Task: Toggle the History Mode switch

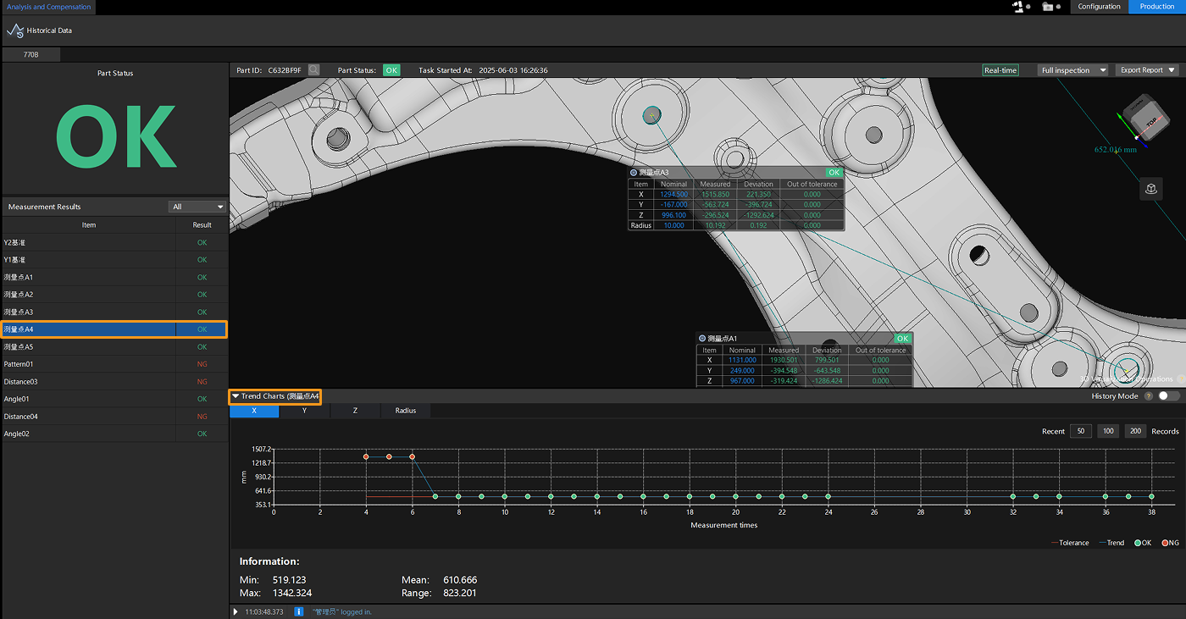Action: [x=1168, y=396]
